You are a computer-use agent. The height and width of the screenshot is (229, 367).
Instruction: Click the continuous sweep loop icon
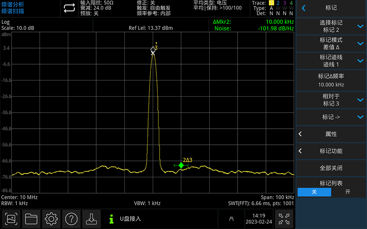(x=69, y=8)
